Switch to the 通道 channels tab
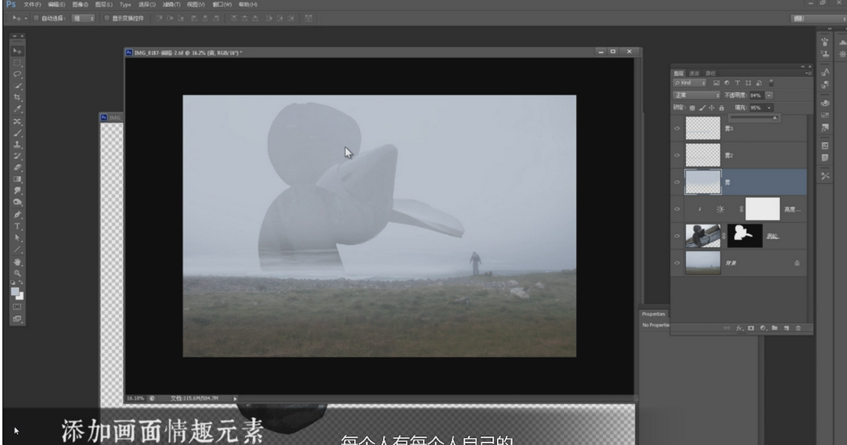Viewport: 847px width, 445px height. click(x=694, y=73)
